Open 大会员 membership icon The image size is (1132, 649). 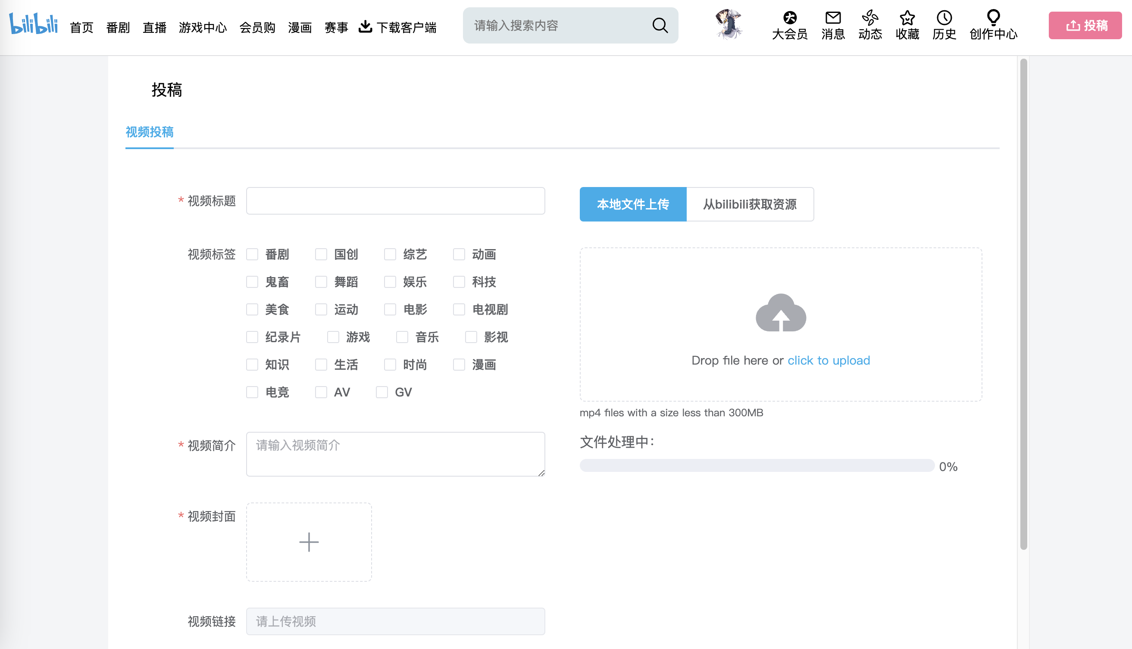pos(790,18)
